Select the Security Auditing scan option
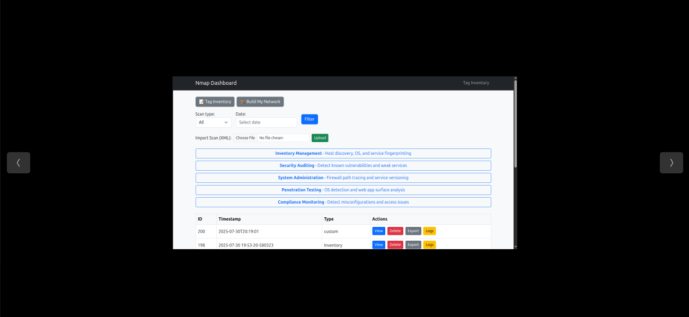This screenshot has width=689, height=317. (343, 165)
